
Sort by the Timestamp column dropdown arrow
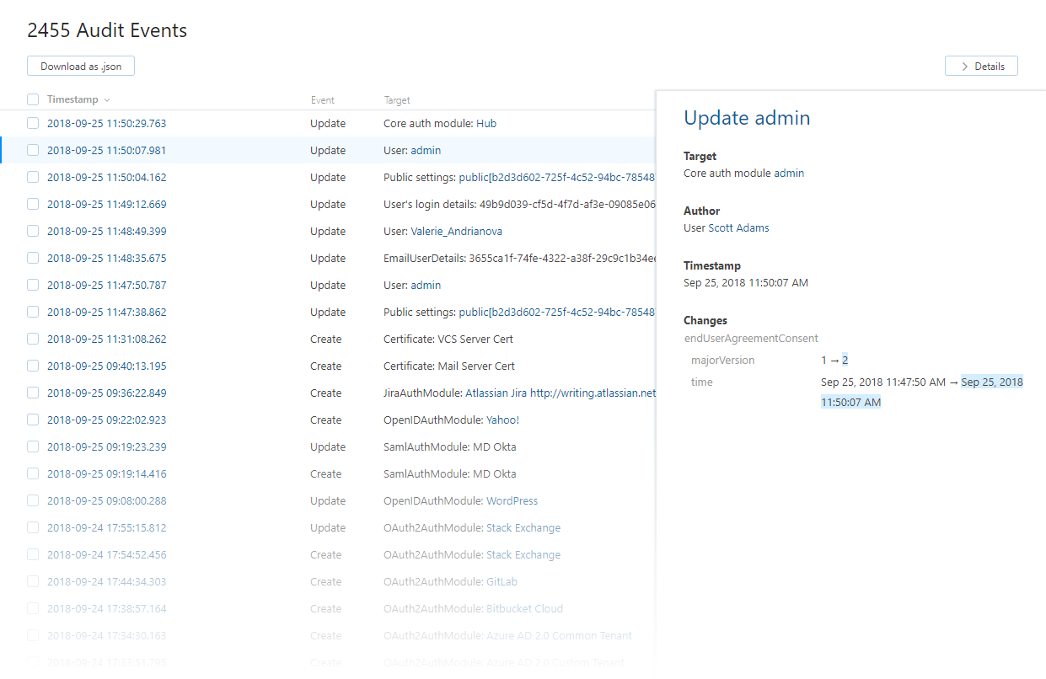coord(107,100)
